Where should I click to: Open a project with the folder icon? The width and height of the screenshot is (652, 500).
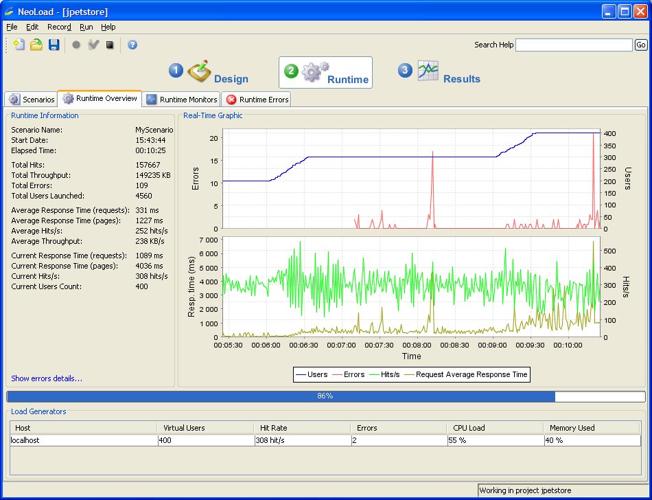(x=36, y=45)
